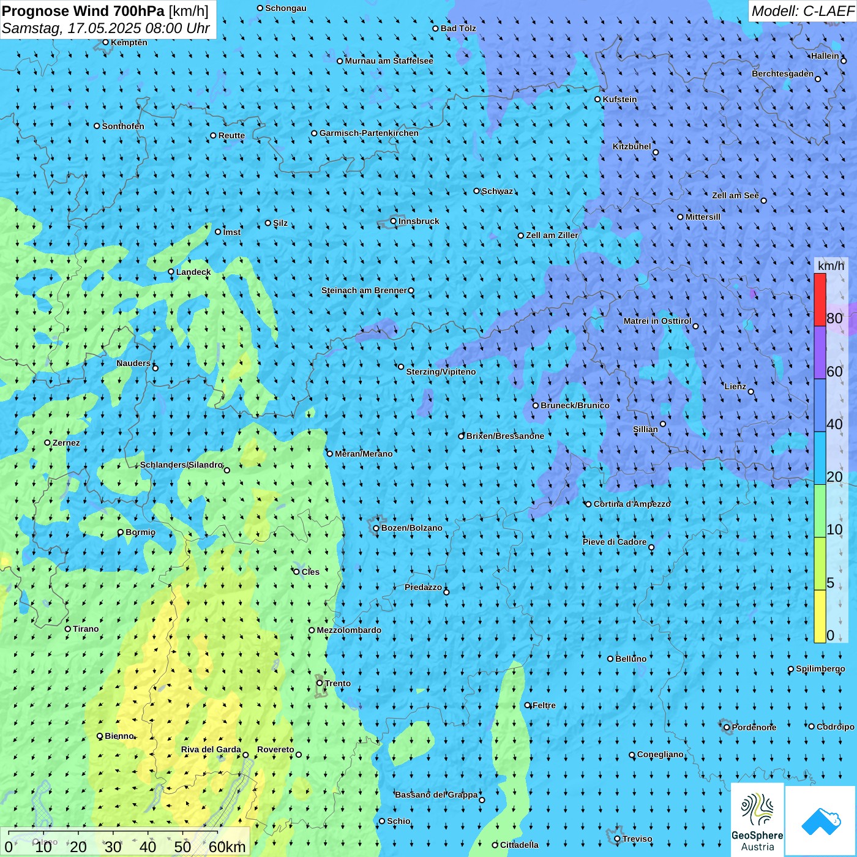Click the 'Sterzing/Vipiteno' label
The height and width of the screenshot is (857, 857).
point(441,372)
